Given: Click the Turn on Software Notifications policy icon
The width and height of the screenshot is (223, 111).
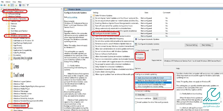Looking at the screenshot, I should pyautogui.click(x=94, y=54).
